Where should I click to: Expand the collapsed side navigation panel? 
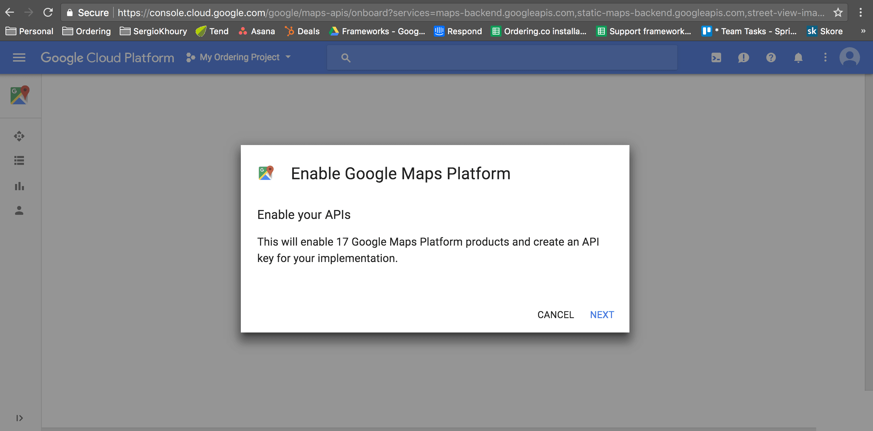click(x=19, y=418)
